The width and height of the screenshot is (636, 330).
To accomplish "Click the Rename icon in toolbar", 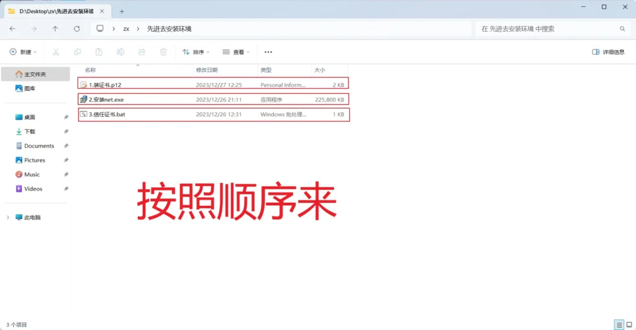I will click(120, 52).
